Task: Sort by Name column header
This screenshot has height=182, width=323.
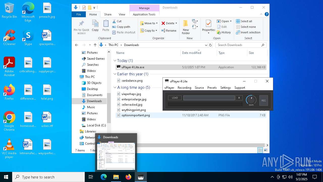Action: pyautogui.click(x=148, y=53)
